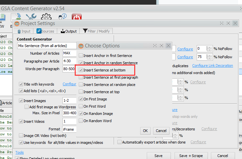Toggle Insert Videos checkbox
Screen dimensions: 242x159
pyautogui.click(x=21, y=121)
